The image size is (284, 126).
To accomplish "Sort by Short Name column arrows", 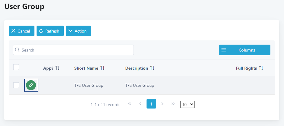I will tap(102, 68).
